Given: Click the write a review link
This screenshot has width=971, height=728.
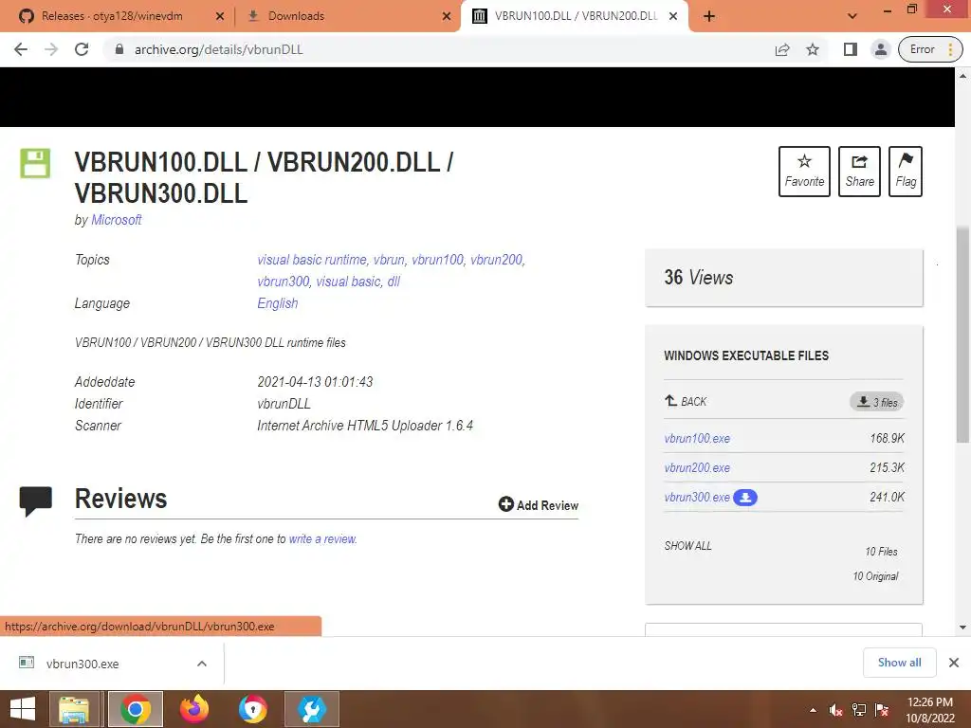Looking at the screenshot, I should click(x=322, y=538).
